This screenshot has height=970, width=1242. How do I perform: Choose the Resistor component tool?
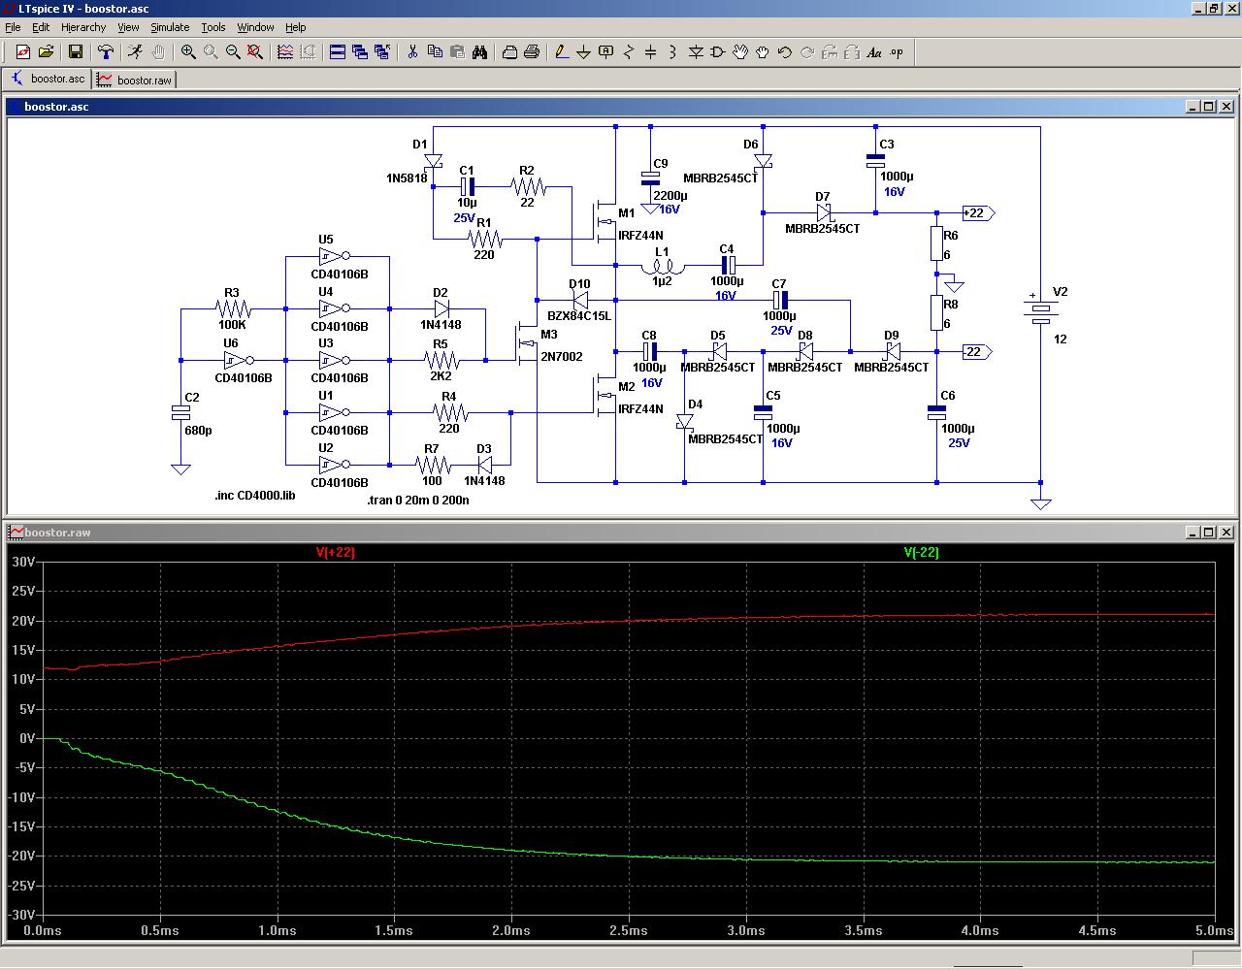click(x=628, y=52)
